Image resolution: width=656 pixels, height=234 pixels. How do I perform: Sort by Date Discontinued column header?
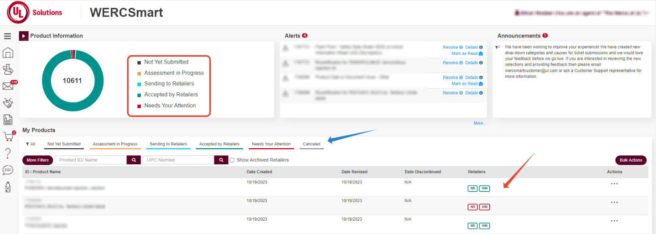click(423, 172)
